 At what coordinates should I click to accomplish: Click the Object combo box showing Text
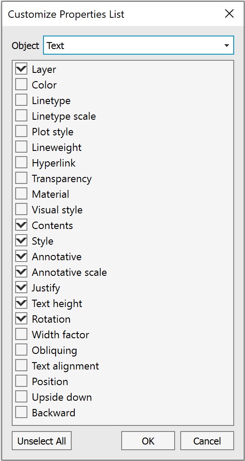click(x=139, y=45)
